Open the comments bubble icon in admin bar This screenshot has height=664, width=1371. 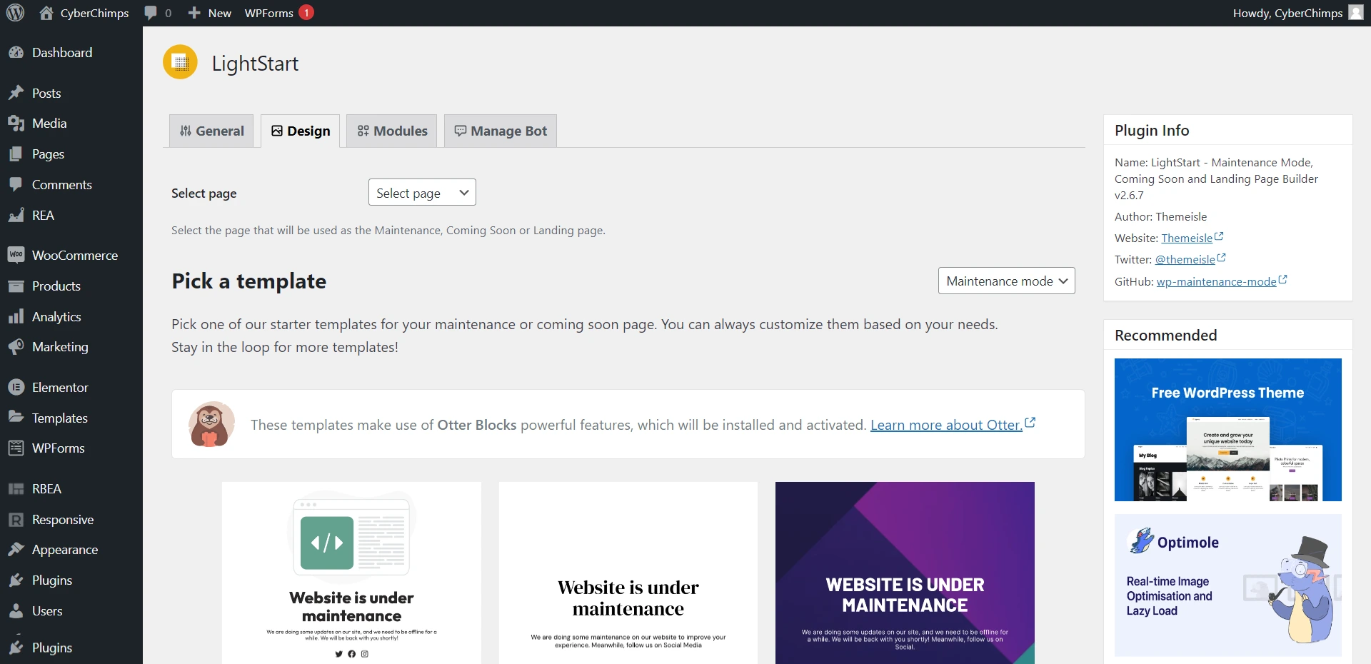[x=151, y=13]
